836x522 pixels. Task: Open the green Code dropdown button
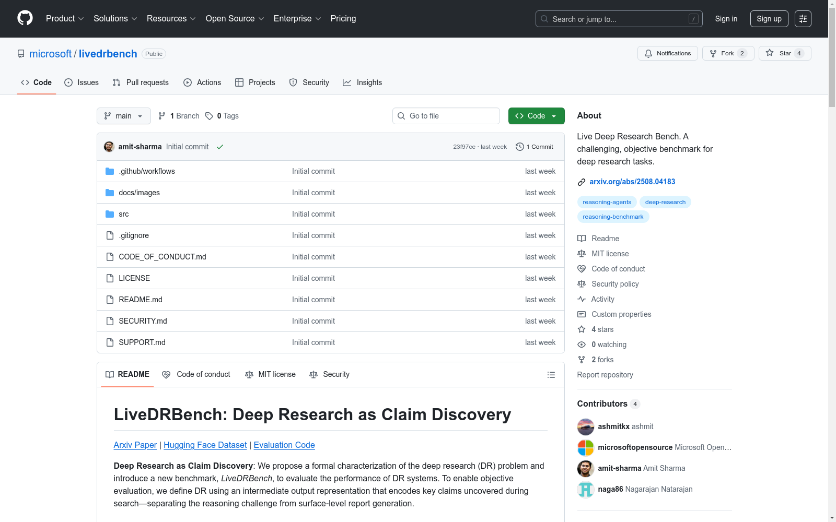point(537,116)
